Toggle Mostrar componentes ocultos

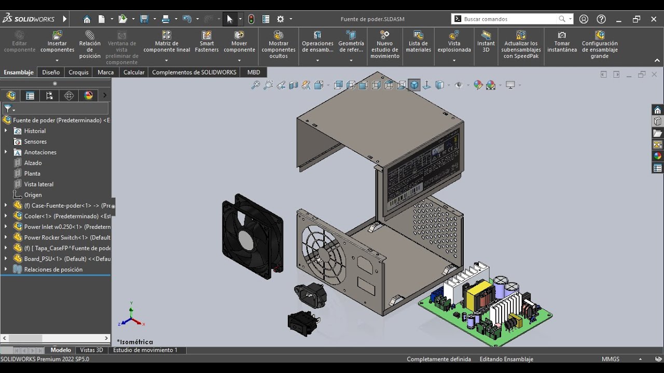[x=279, y=35]
